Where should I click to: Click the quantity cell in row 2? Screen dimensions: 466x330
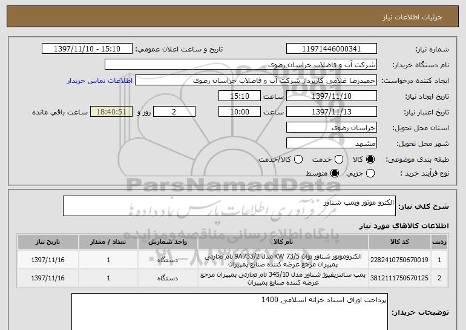pos(108,279)
